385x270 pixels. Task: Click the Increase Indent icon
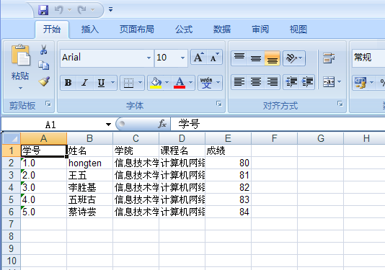307,81
